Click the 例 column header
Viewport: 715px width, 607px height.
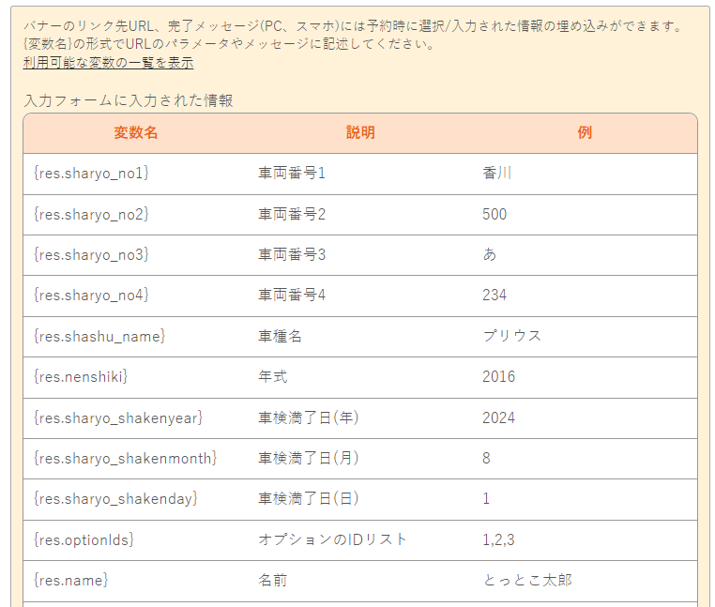pos(585,133)
